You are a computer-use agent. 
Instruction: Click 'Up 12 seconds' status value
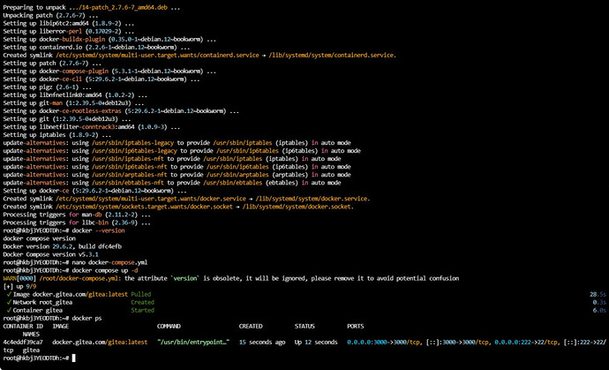316,342
